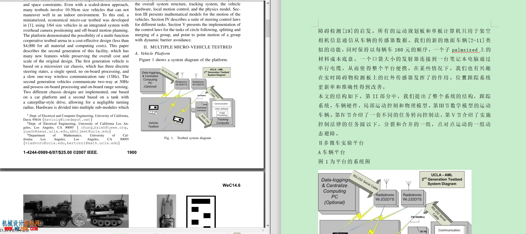Click the page size '21.59 x 27.94' status text
The width and height of the screenshot is (526, 234).
pyautogui.click(x=14, y=230)
